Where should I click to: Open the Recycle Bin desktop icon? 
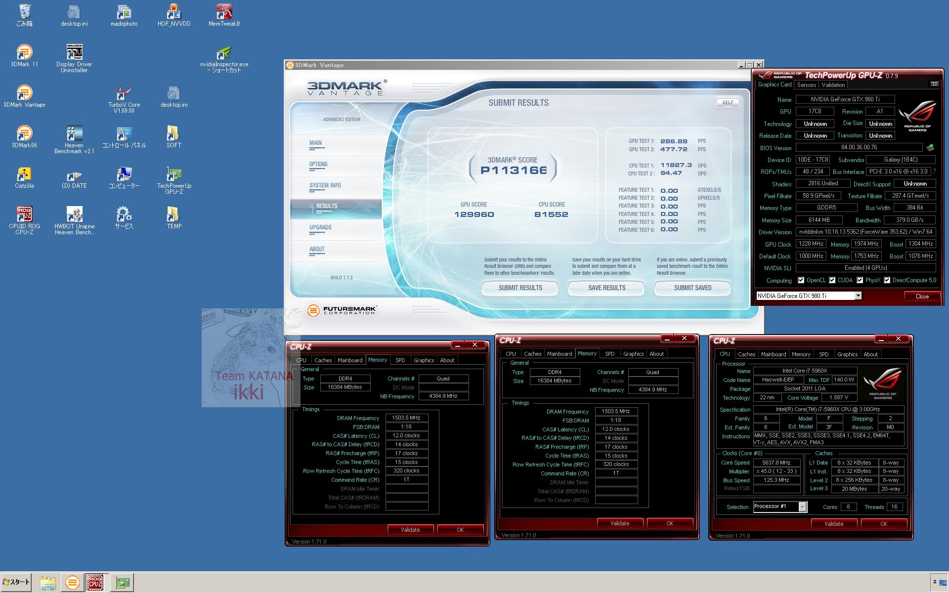pos(24,15)
